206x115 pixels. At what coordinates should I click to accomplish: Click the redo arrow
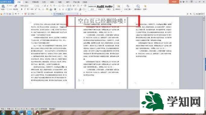(x=18, y=14)
